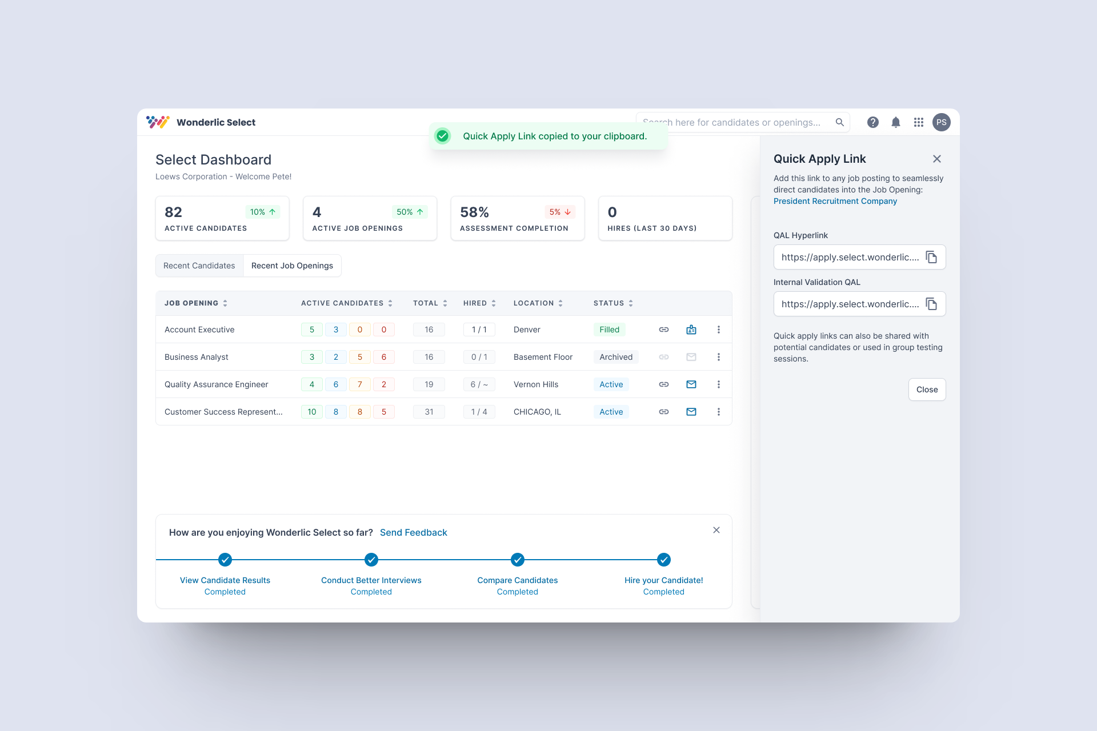Open the Send Feedback link

413,532
